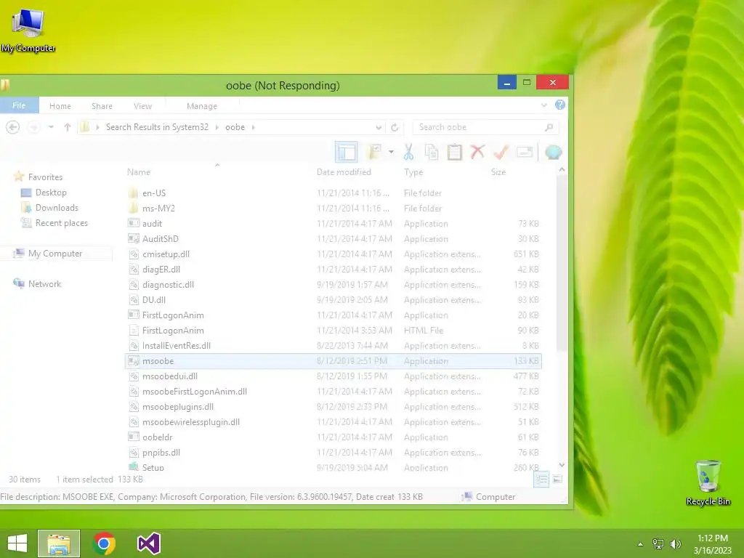The image size is (744, 558).
Task: Open the Share ribbon tab
Action: (102, 106)
